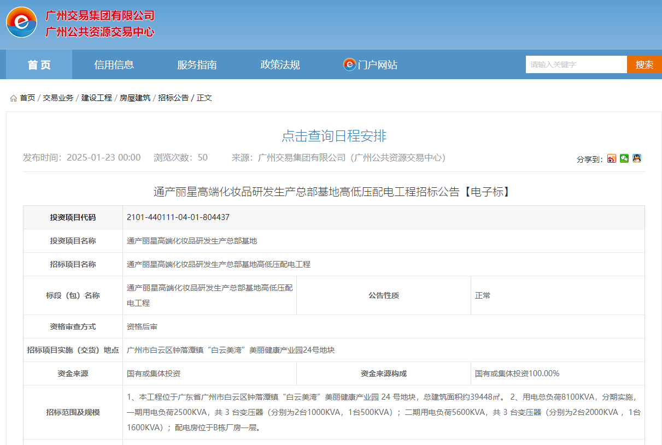Click the 招标公告 breadcrumb link
The image size is (662, 445).
point(173,98)
